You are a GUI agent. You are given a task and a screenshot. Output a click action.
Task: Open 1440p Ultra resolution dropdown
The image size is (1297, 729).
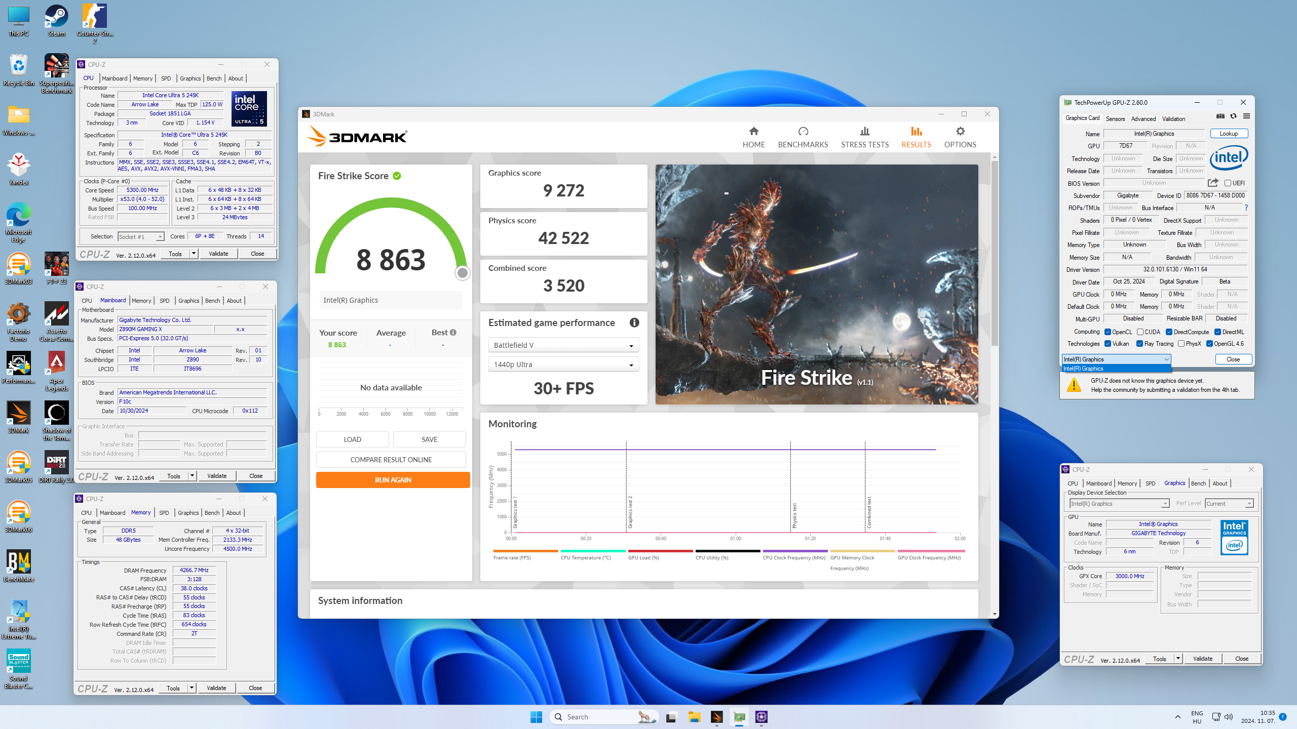click(x=563, y=364)
